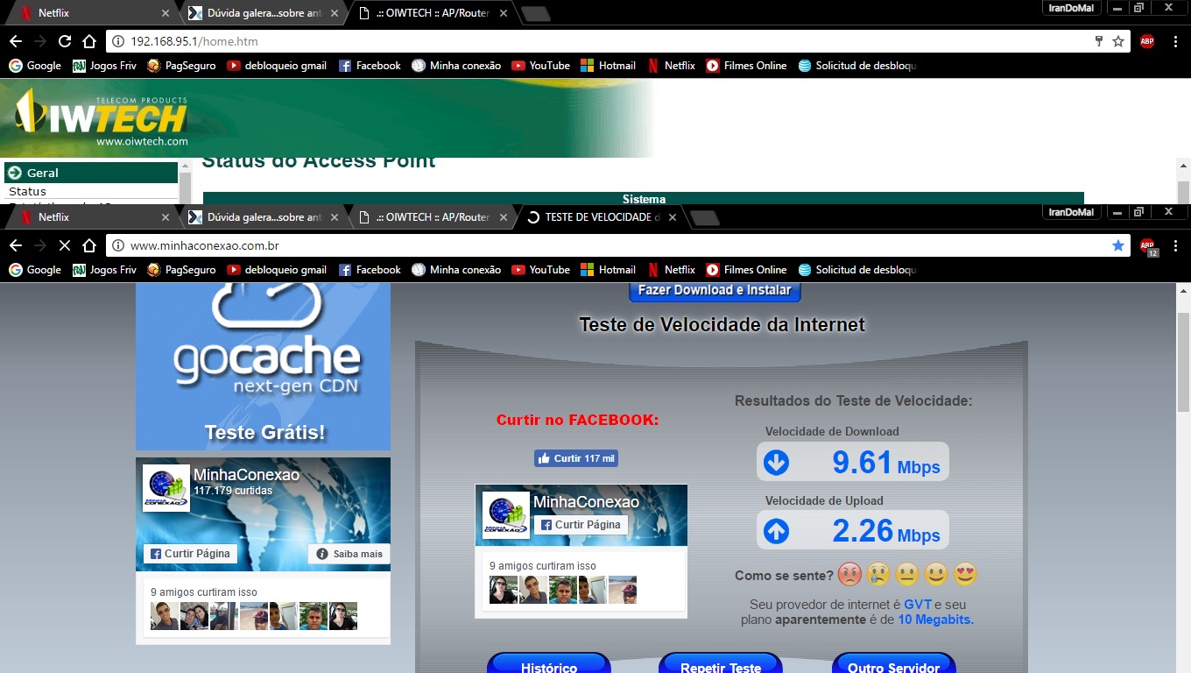Choose Outro Servidor button
The image size is (1191, 673).
click(893, 665)
